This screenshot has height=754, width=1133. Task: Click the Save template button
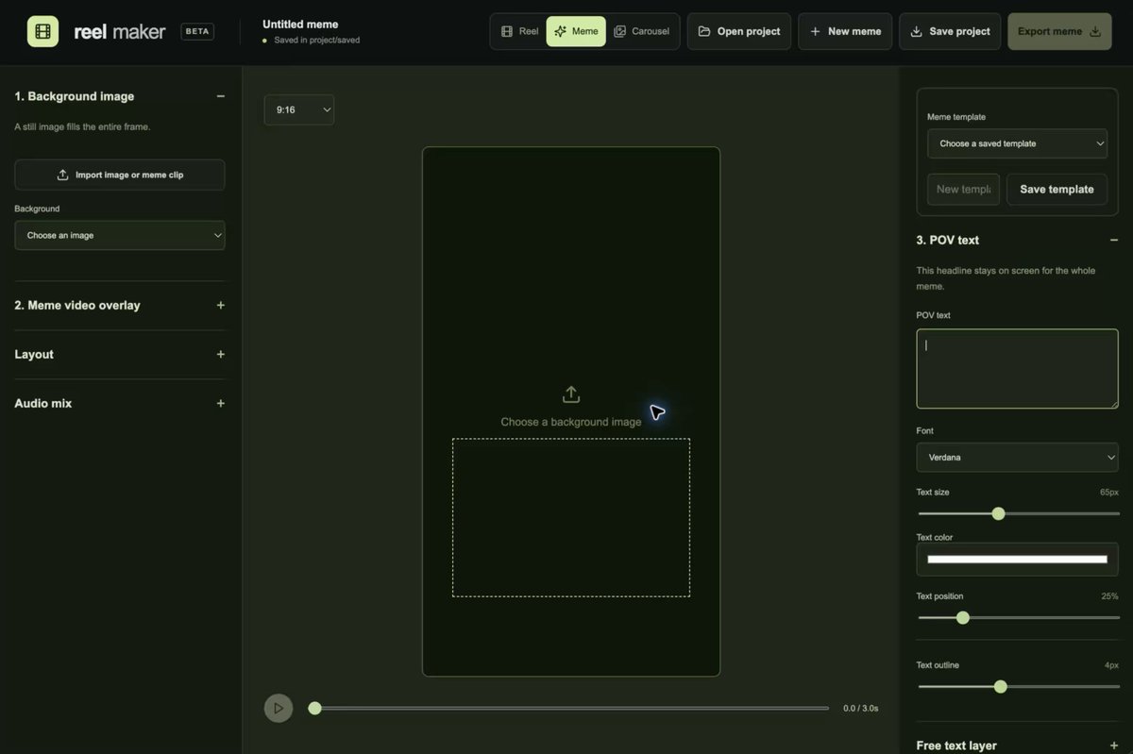[x=1057, y=189]
